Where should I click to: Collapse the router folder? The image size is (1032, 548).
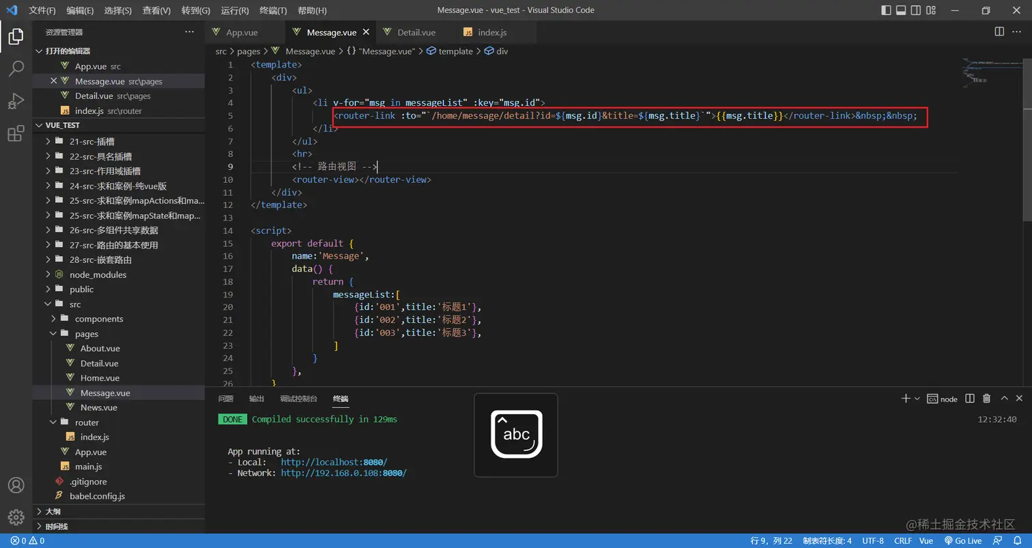[x=119, y=422]
